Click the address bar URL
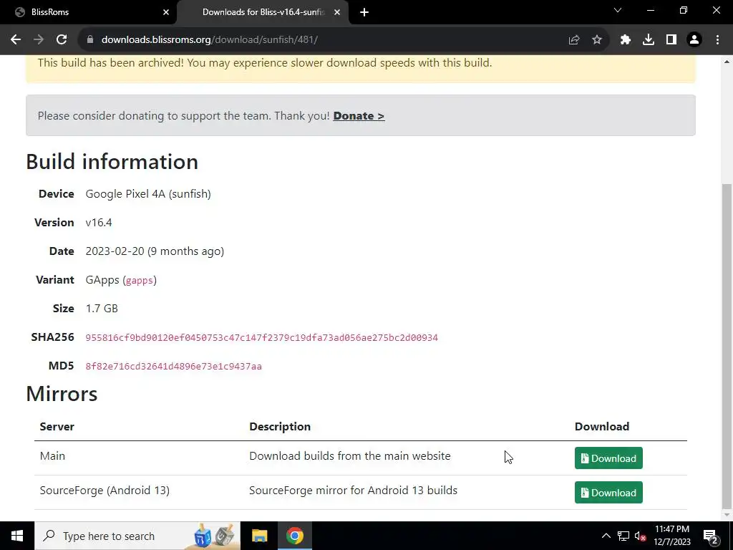The width and height of the screenshot is (733, 550). pos(210,40)
